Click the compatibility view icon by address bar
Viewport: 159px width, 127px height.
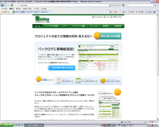click(113, 5)
